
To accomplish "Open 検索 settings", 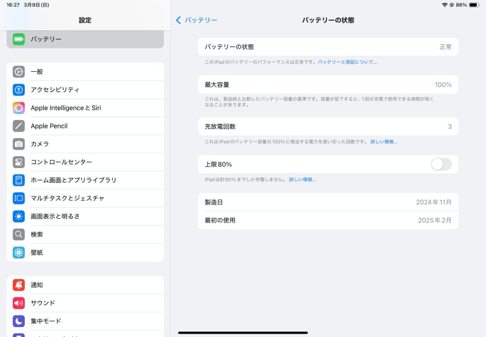I will coord(36,234).
